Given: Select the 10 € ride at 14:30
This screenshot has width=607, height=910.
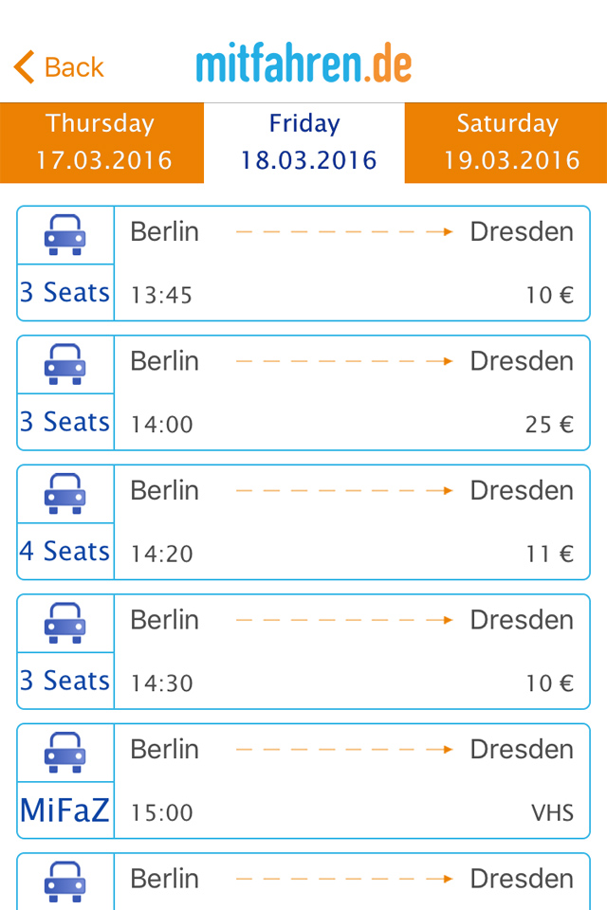Looking at the screenshot, I should (x=351, y=651).
